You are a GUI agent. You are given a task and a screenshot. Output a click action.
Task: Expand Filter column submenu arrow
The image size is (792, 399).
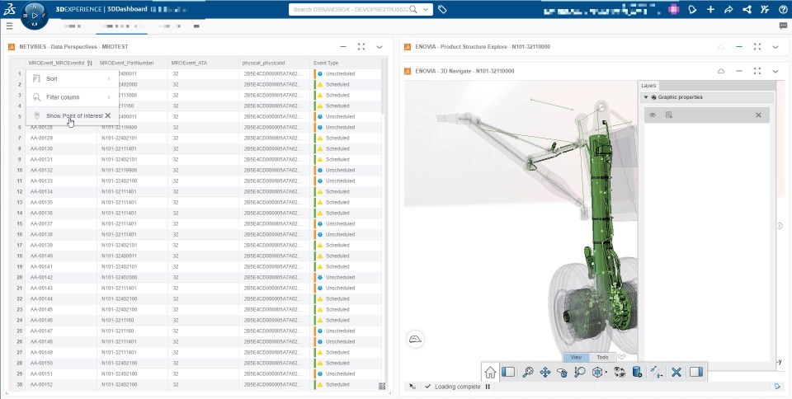(109, 96)
